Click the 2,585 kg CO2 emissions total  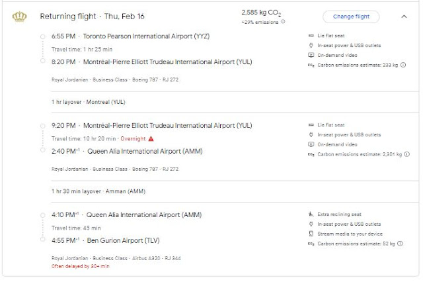264,12
